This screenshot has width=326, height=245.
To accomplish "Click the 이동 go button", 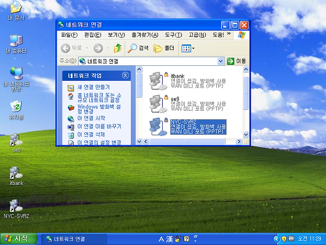I will coord(237,61).
